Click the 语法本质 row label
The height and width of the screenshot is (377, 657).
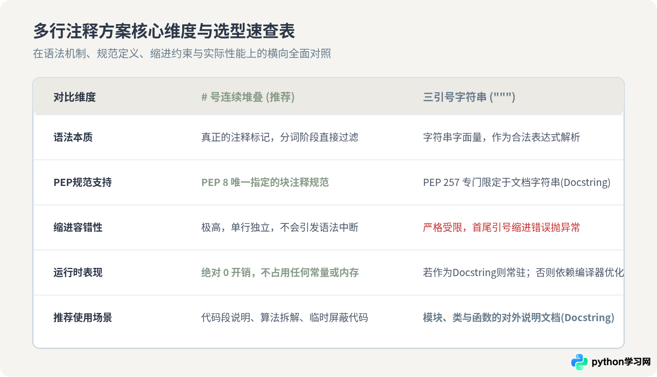[x=73, y=137]
